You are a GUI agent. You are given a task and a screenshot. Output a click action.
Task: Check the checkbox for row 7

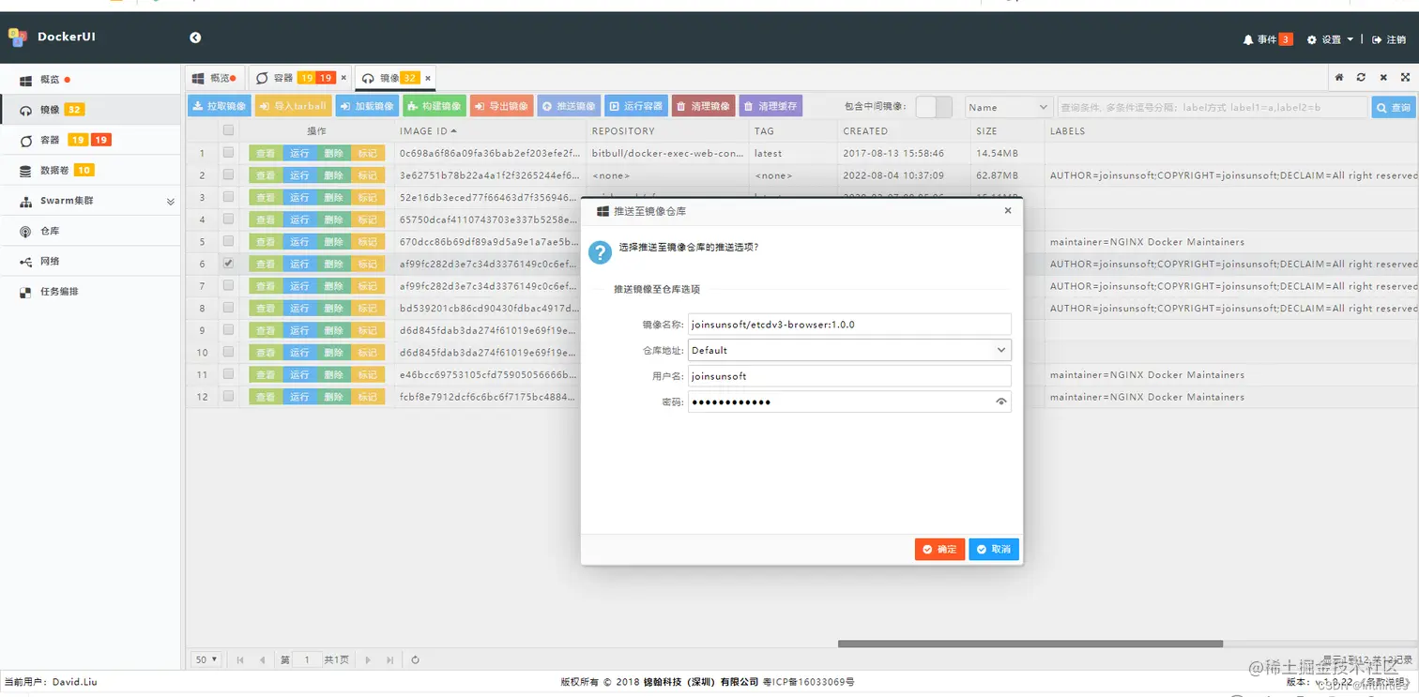pyautogui.click(x=228, y=285)
